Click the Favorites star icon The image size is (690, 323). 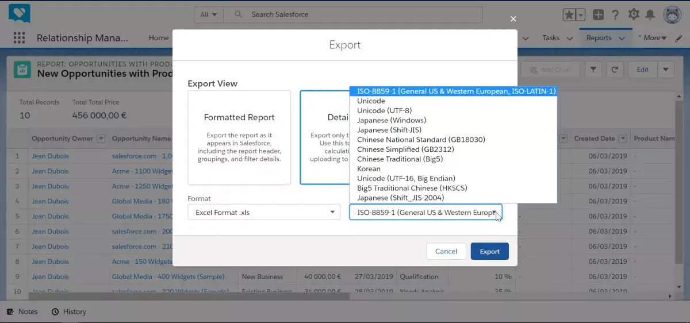coord(569,15)
